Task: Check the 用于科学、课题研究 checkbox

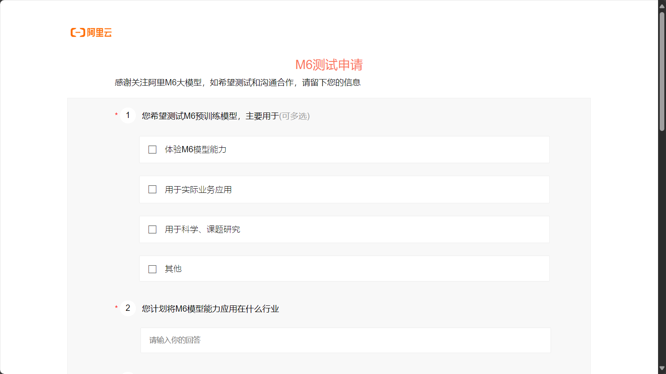Action: pos(153,230)
